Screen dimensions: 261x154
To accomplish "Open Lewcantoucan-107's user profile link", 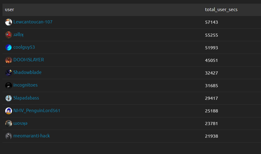I will tap(33, 22).
